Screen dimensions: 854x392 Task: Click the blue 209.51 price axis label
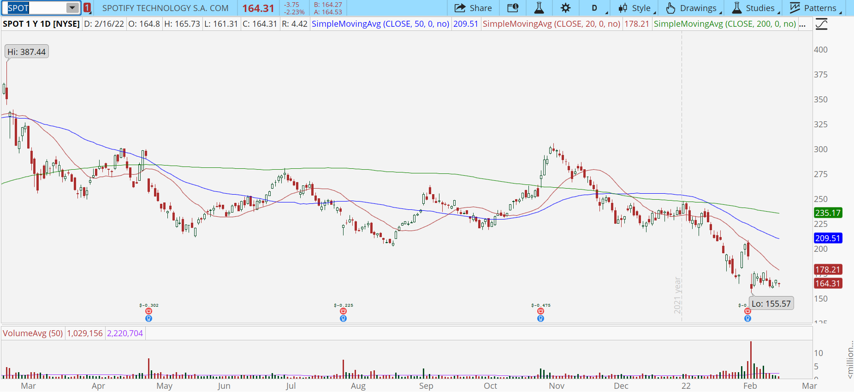tap(828, 238)
